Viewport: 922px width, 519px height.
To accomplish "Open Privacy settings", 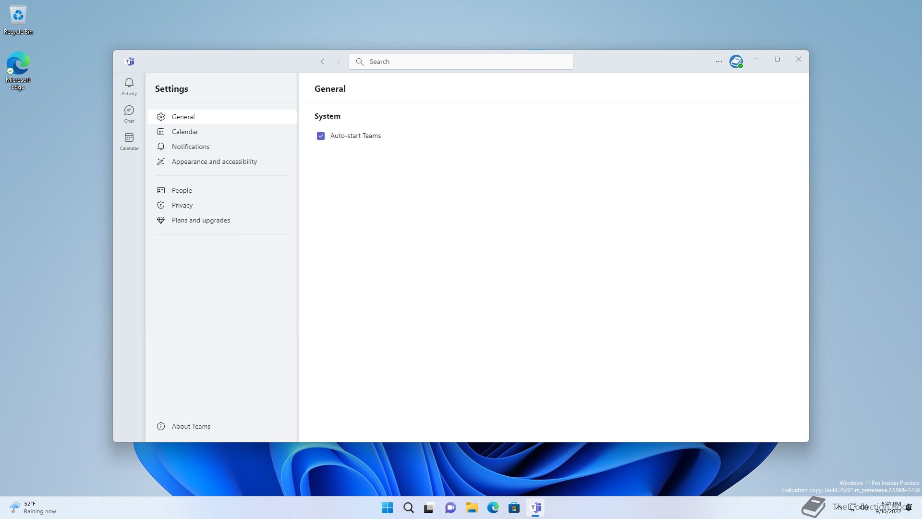I will coord(222,205).
